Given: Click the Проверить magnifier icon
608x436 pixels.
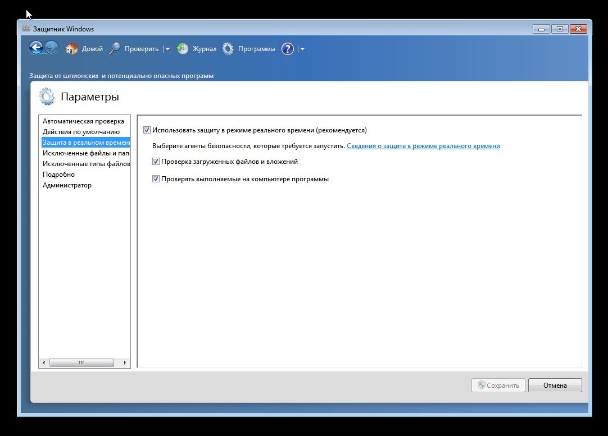Looking at the screenshot, I should 115,49.
